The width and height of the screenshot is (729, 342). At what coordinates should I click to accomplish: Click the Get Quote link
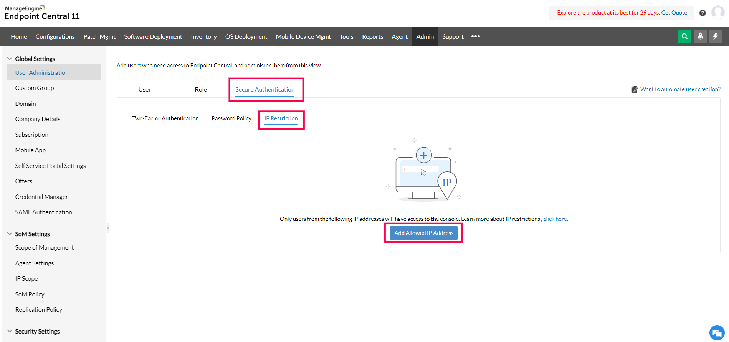[x=674, y=13]
